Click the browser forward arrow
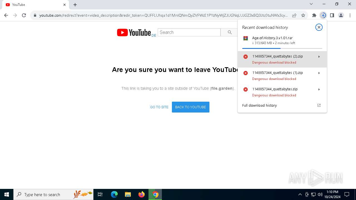This screenshot has height=200, width=356. (15, 15)
